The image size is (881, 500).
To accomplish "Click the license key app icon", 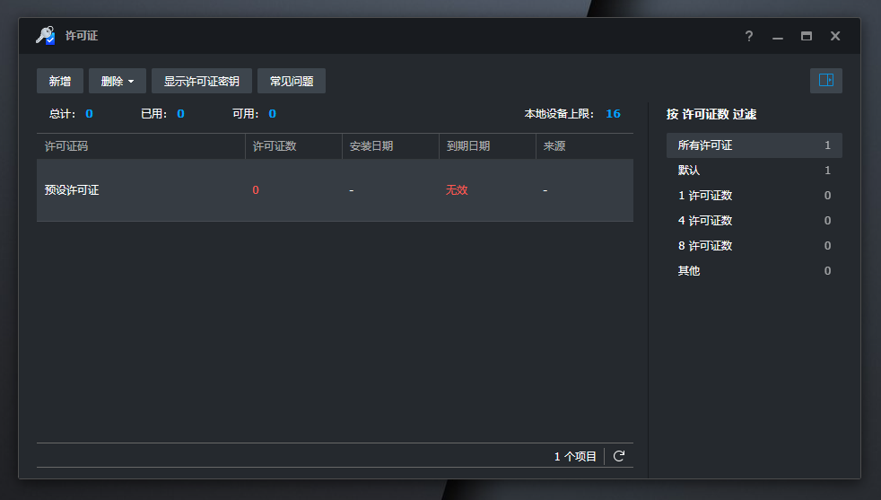I will click(x=45, y=36).
